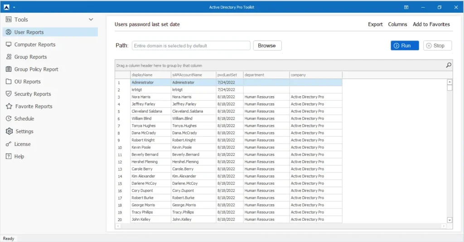Select the 'Administrator' displayName cell

(150, 83)
